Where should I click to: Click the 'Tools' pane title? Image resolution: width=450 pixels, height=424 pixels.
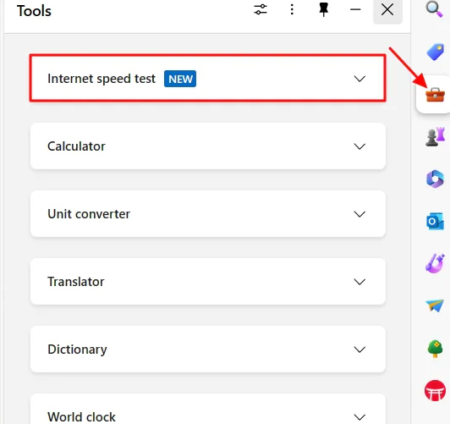(x=34, y=11)
